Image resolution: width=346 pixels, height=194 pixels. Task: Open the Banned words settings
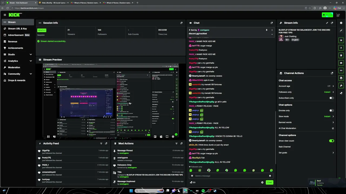click(306, 122)
